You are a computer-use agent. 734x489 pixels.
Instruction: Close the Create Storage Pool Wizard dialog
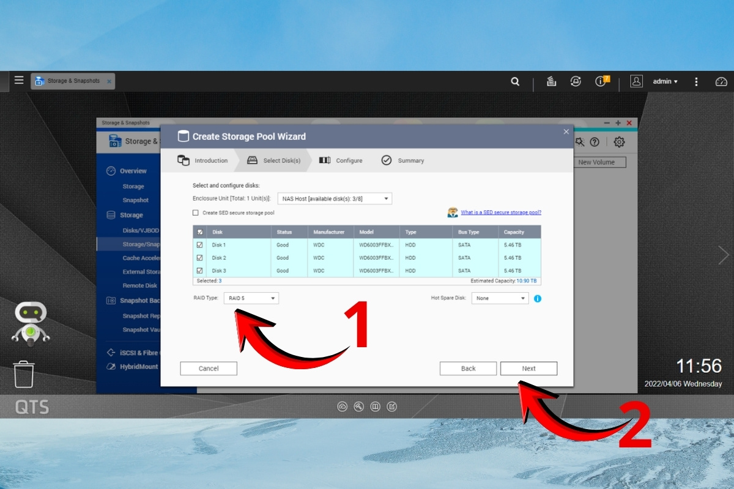[x=566, y=131]
